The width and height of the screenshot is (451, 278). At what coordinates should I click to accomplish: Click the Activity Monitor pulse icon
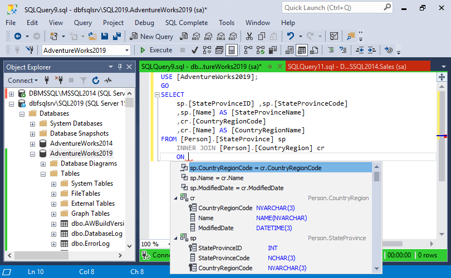(108, 81)
